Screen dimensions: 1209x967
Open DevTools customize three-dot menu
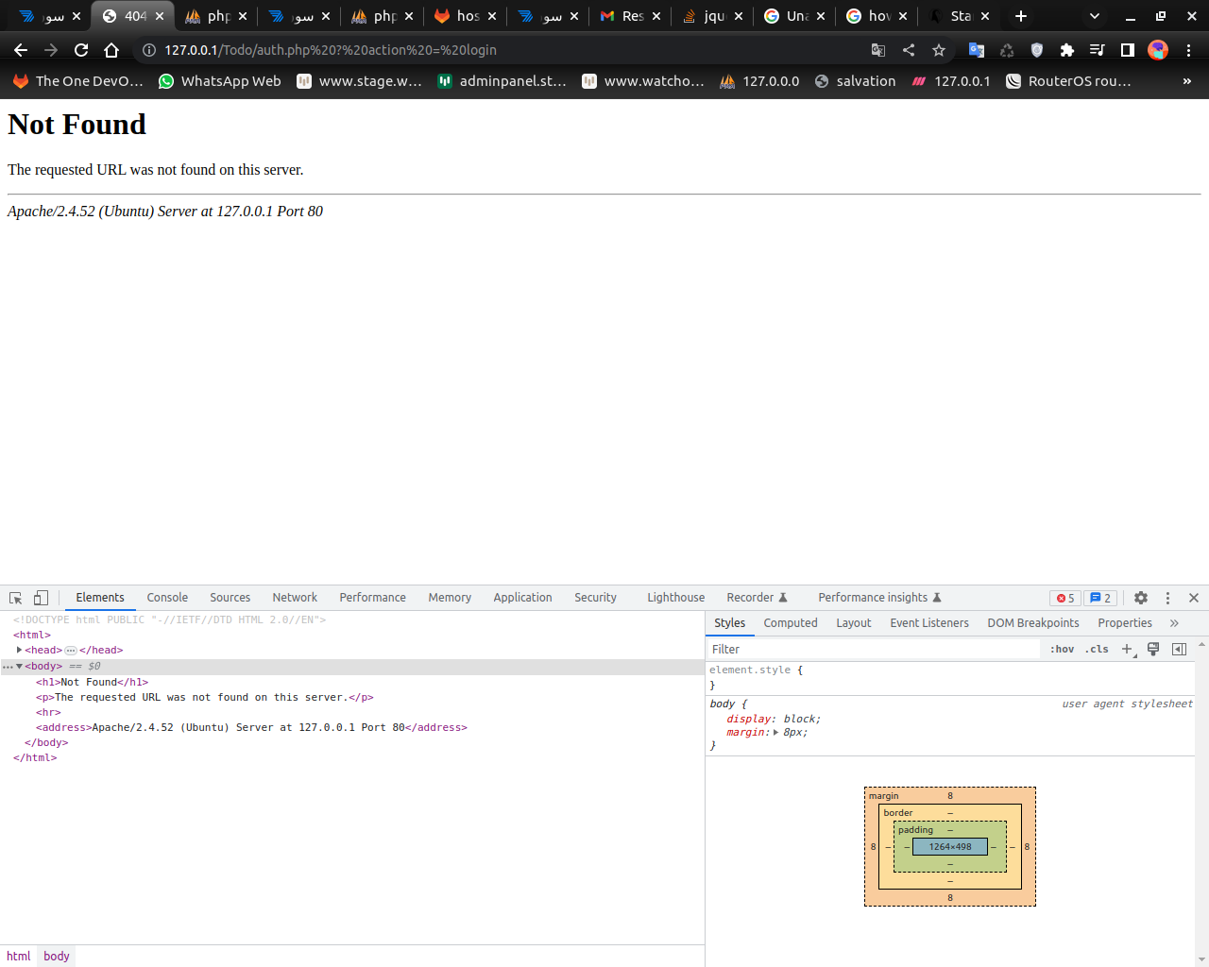[x=1167, y=598]
